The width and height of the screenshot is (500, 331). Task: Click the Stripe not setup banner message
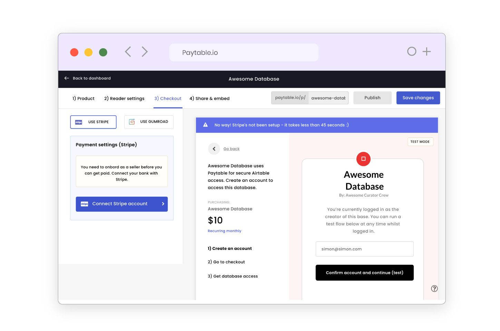click(282, 125)
